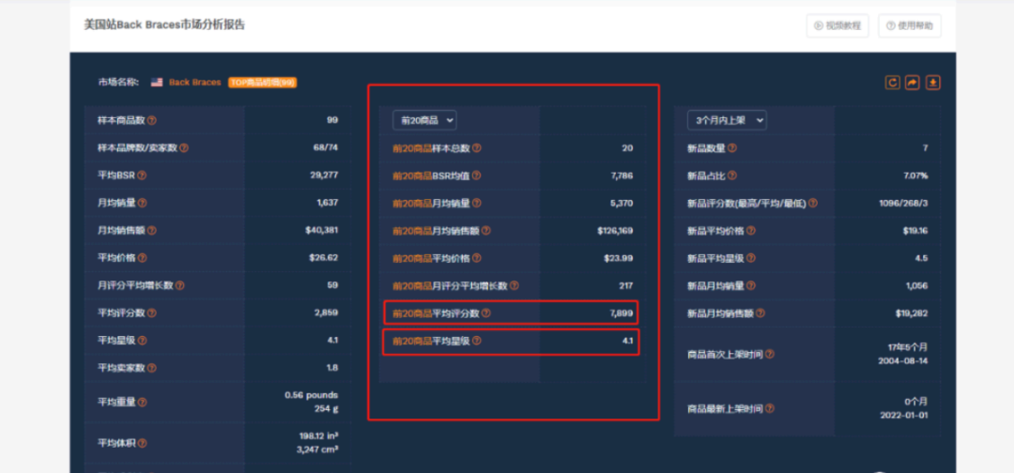The height and width of the screenshot is (473, 1014).
Task: Click the top-20 BSR value 7,786
Action: 622,175
